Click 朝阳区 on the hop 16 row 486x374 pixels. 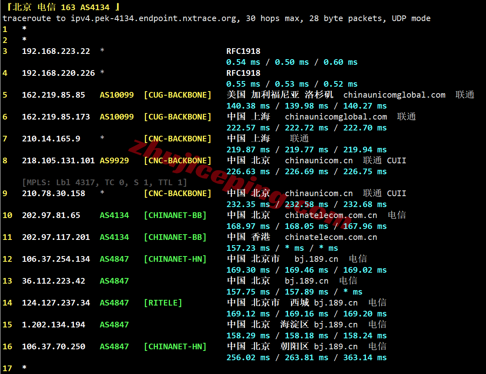click(295, 346)
